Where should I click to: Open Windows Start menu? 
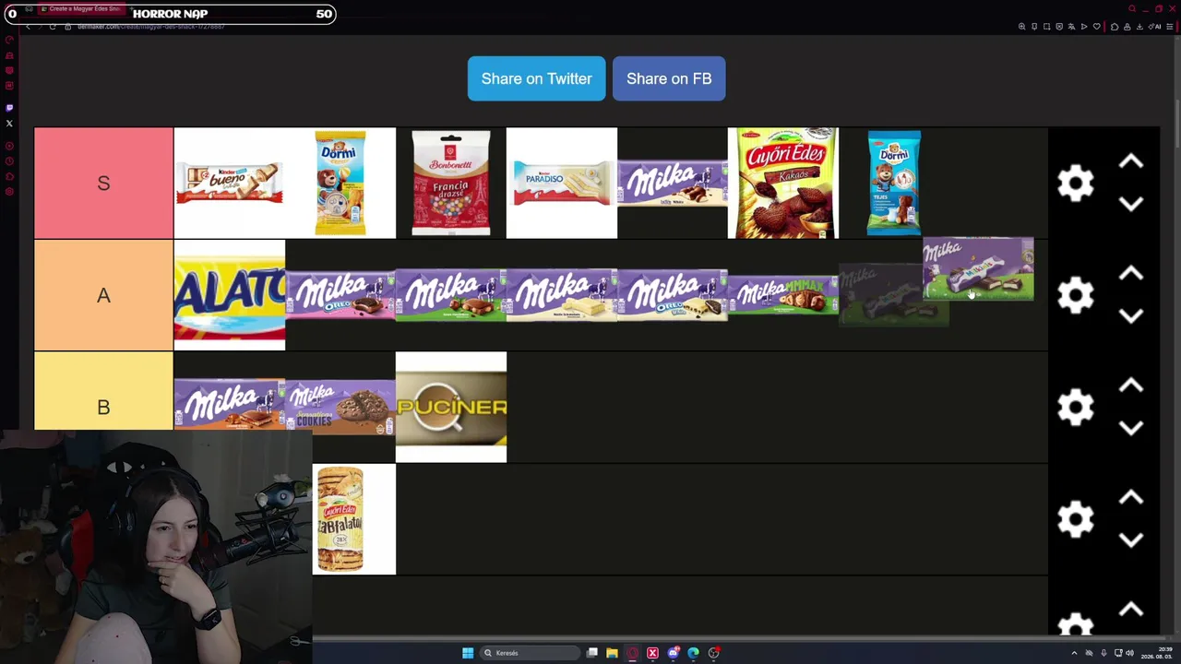(468, 653)
